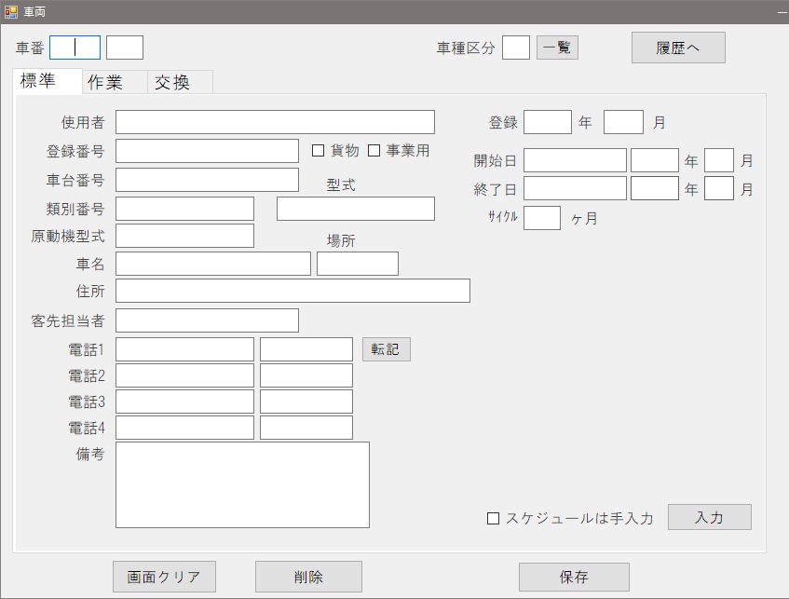Enable the 貨物 checkbox
The image size is (789, 599).
[x=318, y=151]
